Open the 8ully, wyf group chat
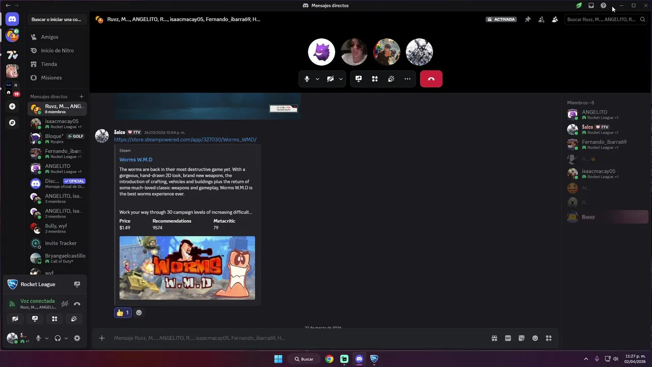 pos(57,228)
